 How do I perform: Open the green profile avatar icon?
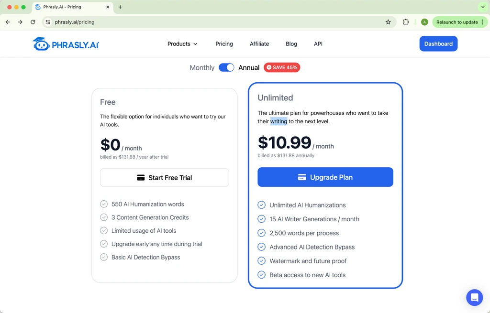click(x=424, y=22)
